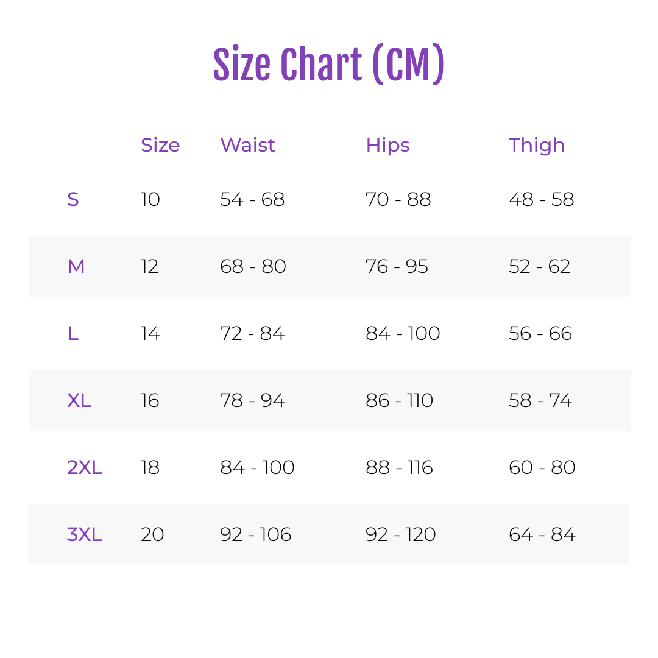Select the Waist column header
This screenshot has width=658, height=658.
[x=247, y=145]
